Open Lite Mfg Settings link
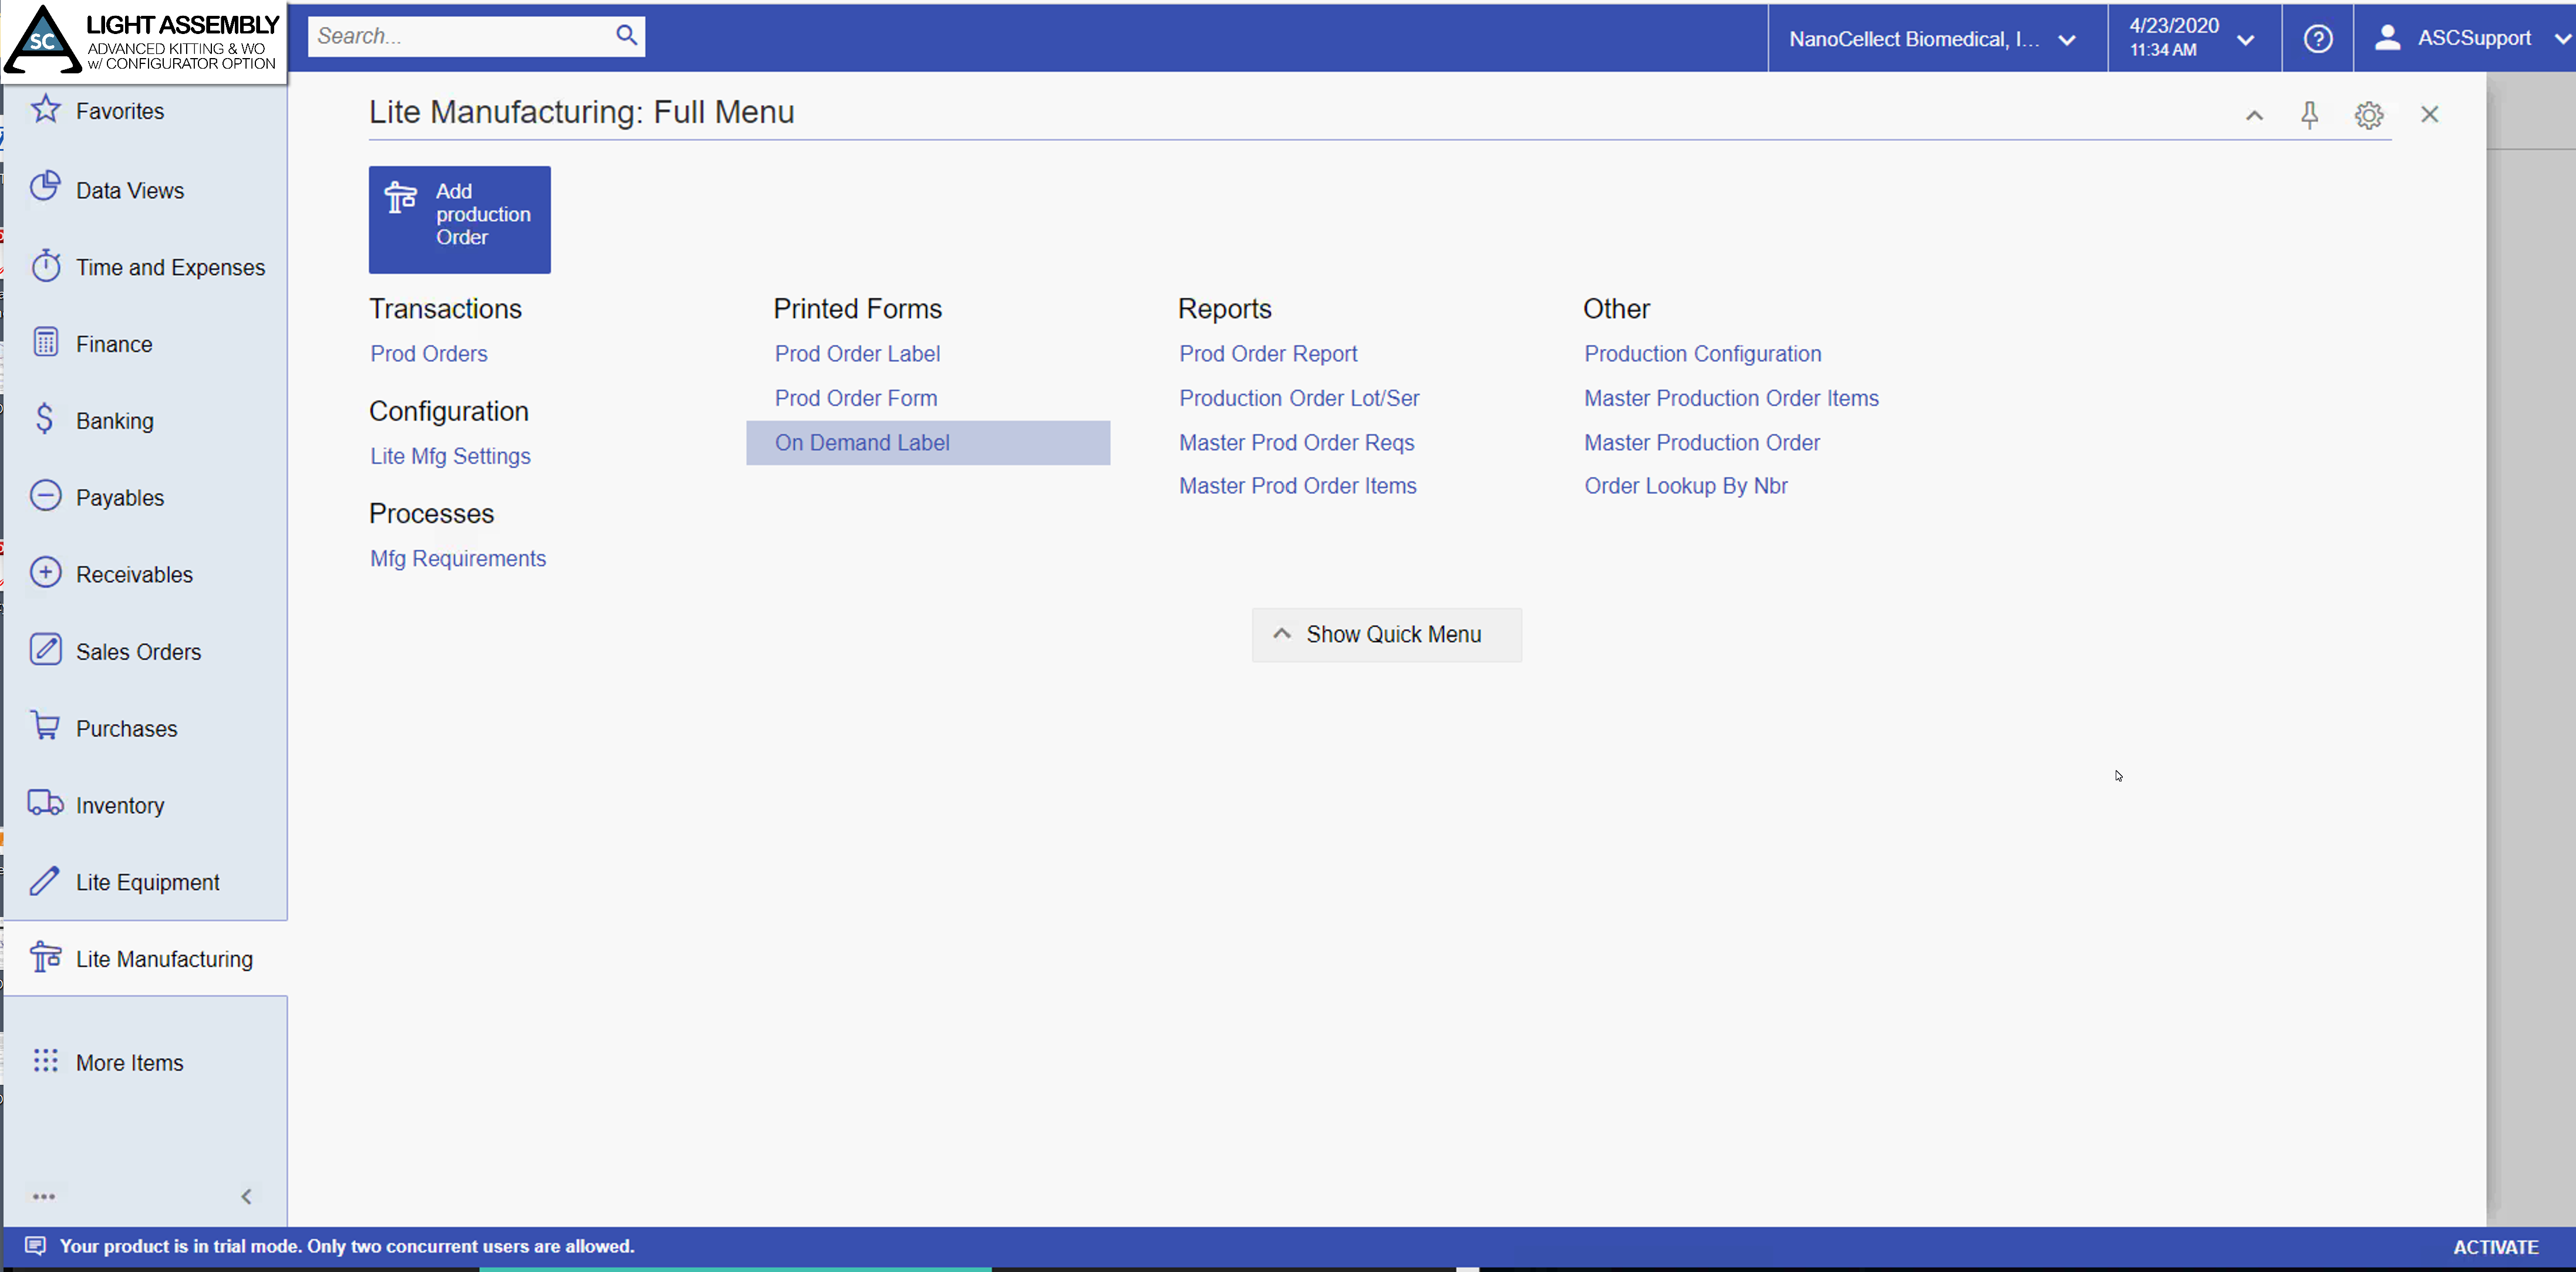2576x1272 pixels. click(450, 456)
